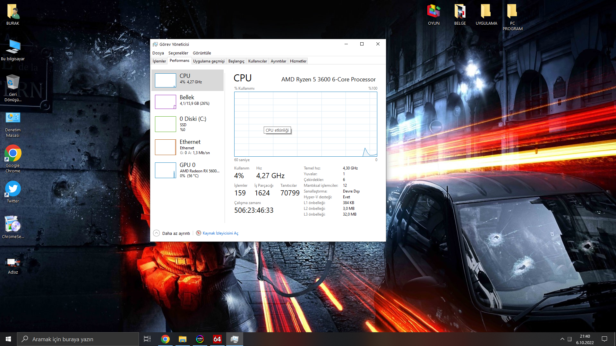This screenshot has width=616, height=346.
Task: Open the Bellek memory graph
Action: (165, 102)
